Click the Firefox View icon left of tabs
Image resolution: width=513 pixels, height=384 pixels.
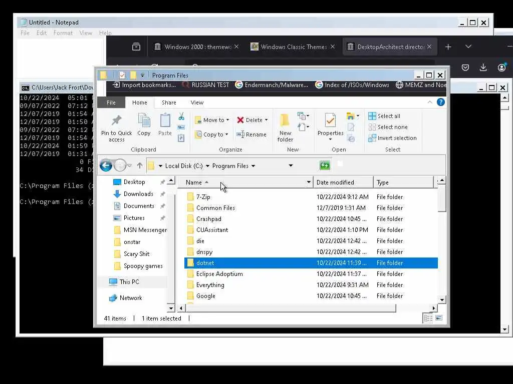[136, 46]
